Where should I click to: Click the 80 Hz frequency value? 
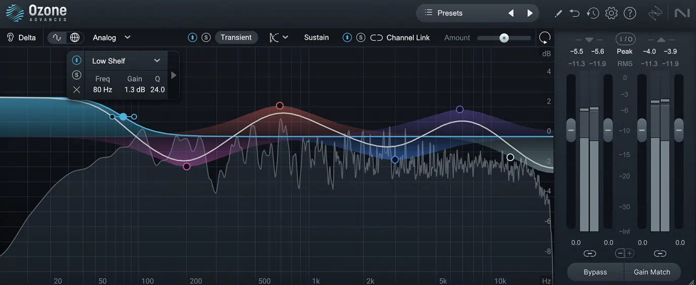click(103, 89)
